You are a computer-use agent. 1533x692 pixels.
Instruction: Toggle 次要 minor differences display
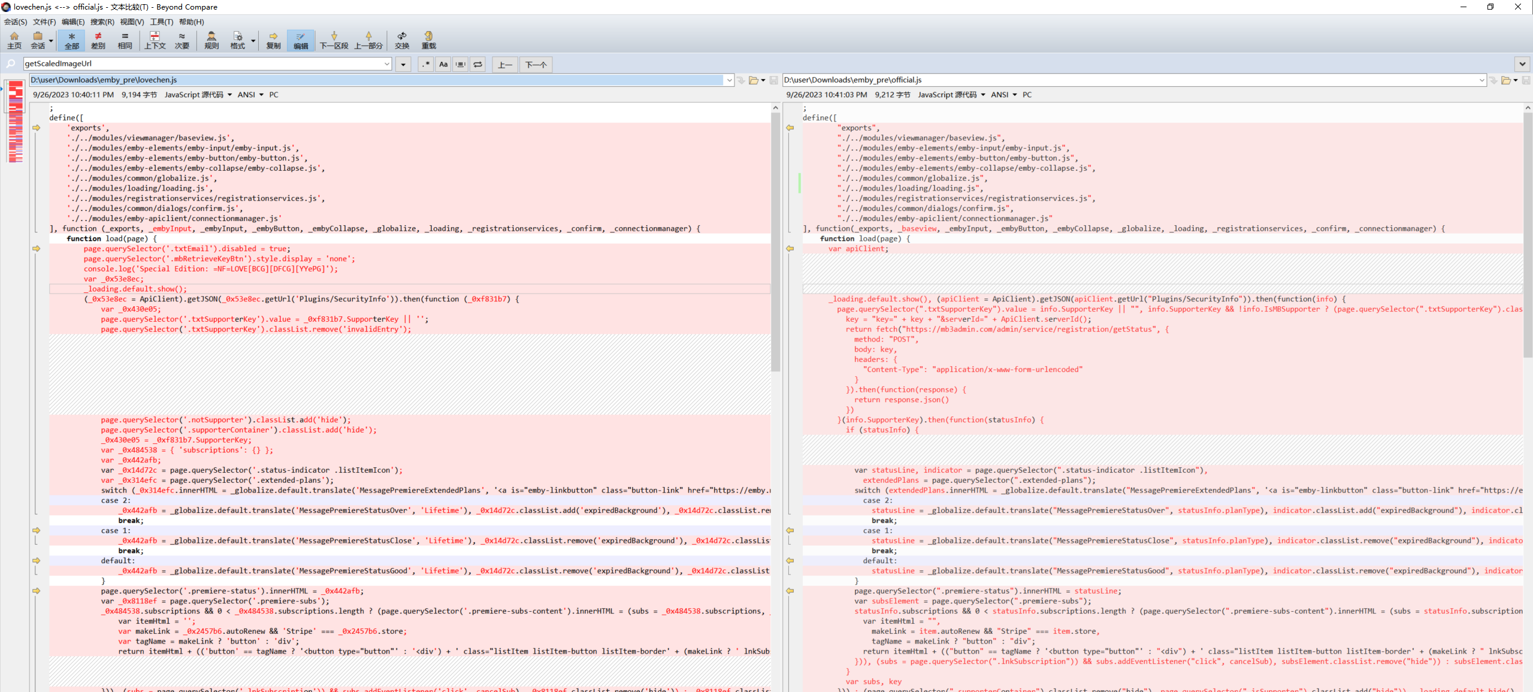182,40
